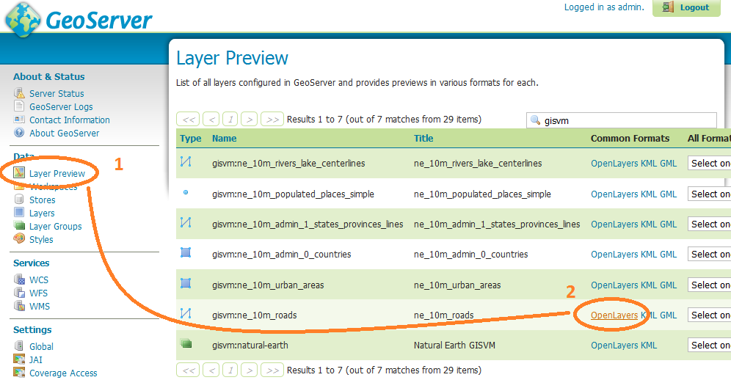This screenshot has height=380, width=731.
Task: Click the Coverage Access image icon
Action: (x=19, y=373)
